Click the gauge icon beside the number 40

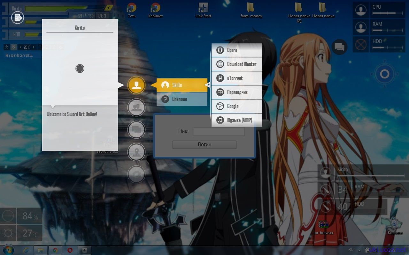coord(326,207)
